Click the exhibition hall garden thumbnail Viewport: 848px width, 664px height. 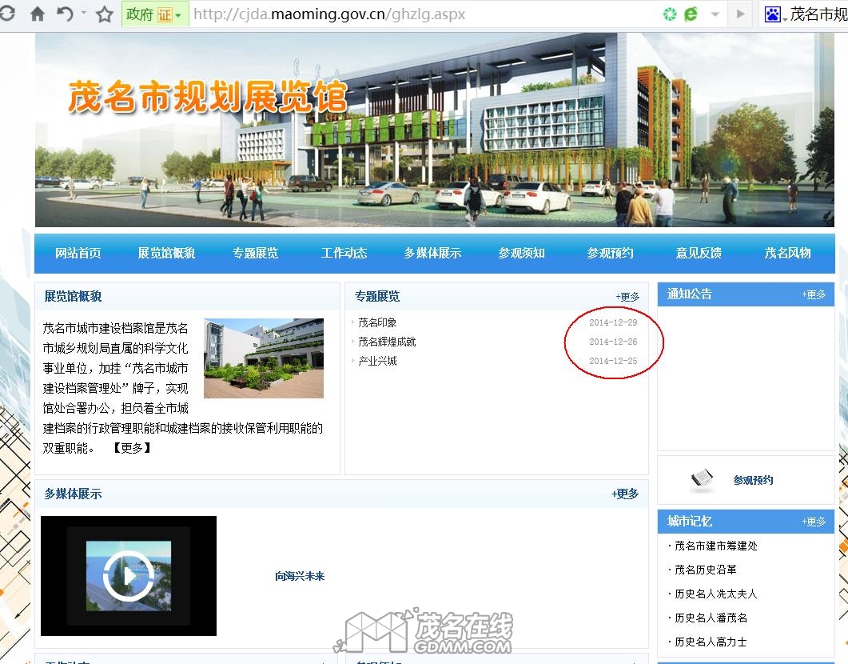(x=264, y=358)
